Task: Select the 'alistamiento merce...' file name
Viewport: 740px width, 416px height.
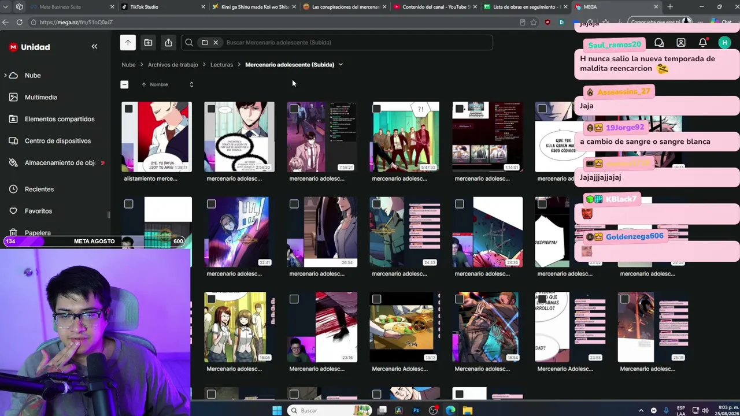Action: (x=150, y=179)
